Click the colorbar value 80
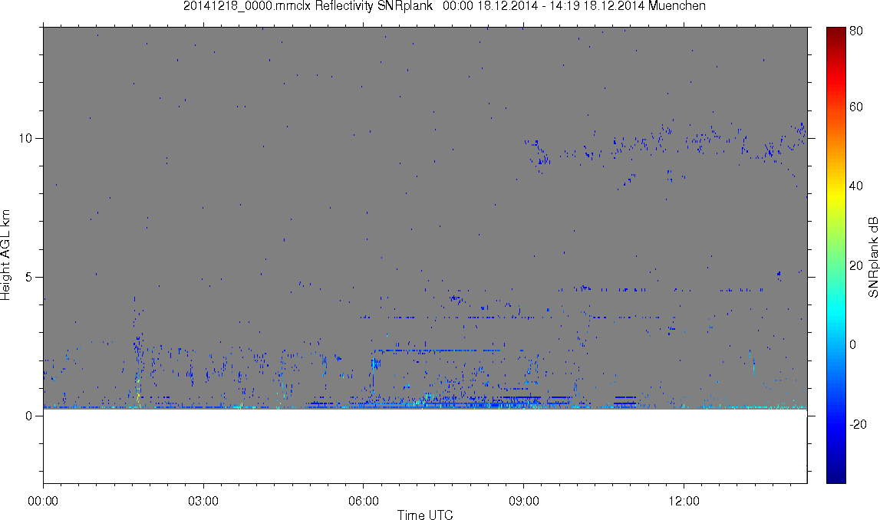Viewport: 880px width, 520px height. [x=856, y=31]
